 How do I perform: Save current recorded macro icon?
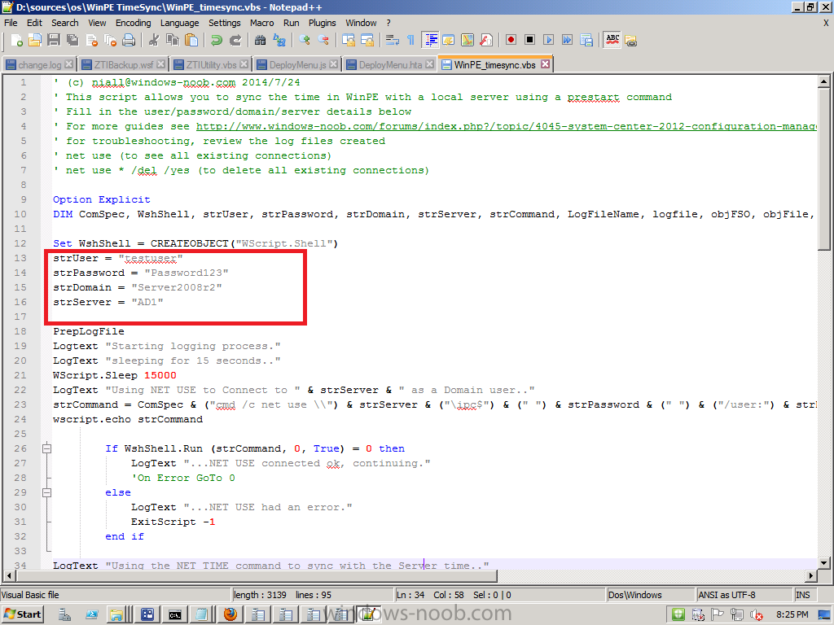[586, 41]
